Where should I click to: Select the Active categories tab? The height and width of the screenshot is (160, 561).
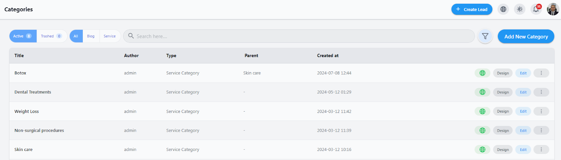(x=23, y=36)
